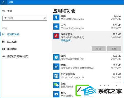Click the 旺信 app icon
This screenshot has width=124, height=98.
point(56,57)
